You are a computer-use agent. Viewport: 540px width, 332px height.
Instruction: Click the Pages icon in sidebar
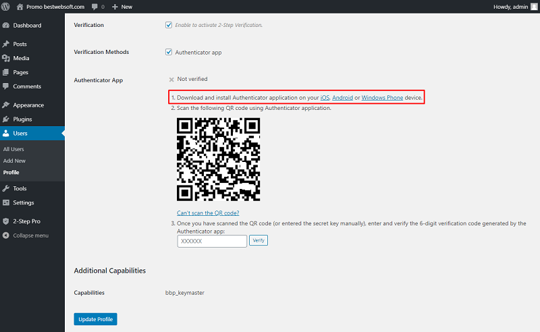coord(6,72)
